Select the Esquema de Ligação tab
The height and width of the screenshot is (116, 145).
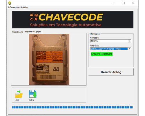coord(33,32)
